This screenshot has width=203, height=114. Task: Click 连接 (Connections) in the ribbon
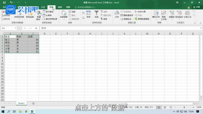coord(72,12)
